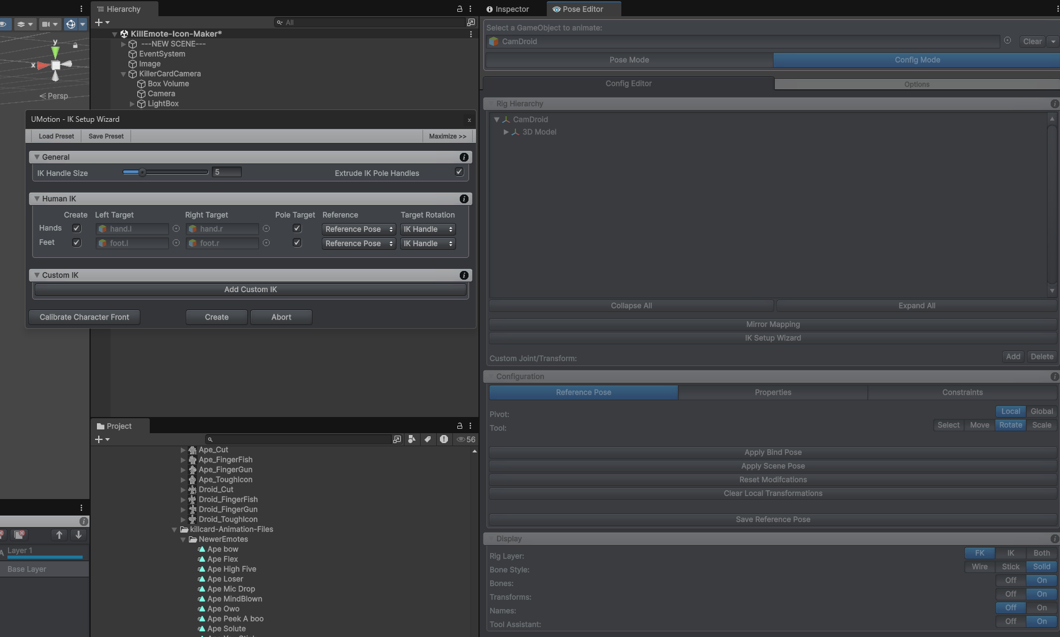Toggle hidden packages visibility count 56

click(x=466, y=439)
